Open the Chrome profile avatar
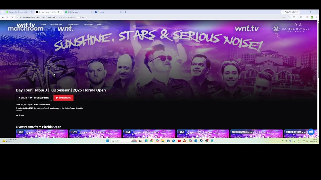Viewport: 321px width, 180px height. [x=312, y=17]
